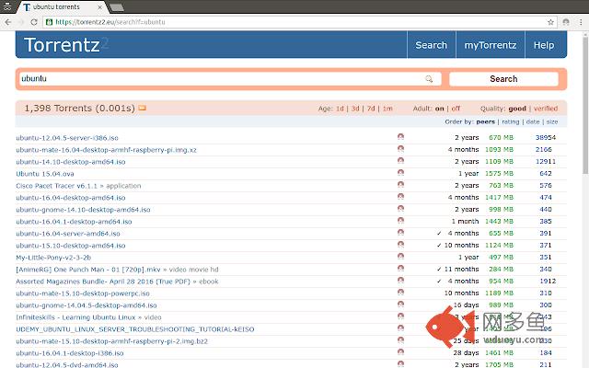The height and width of the screenshot is (368, 589).
Task: Set Quality filter to good
Action: point(517,109)
